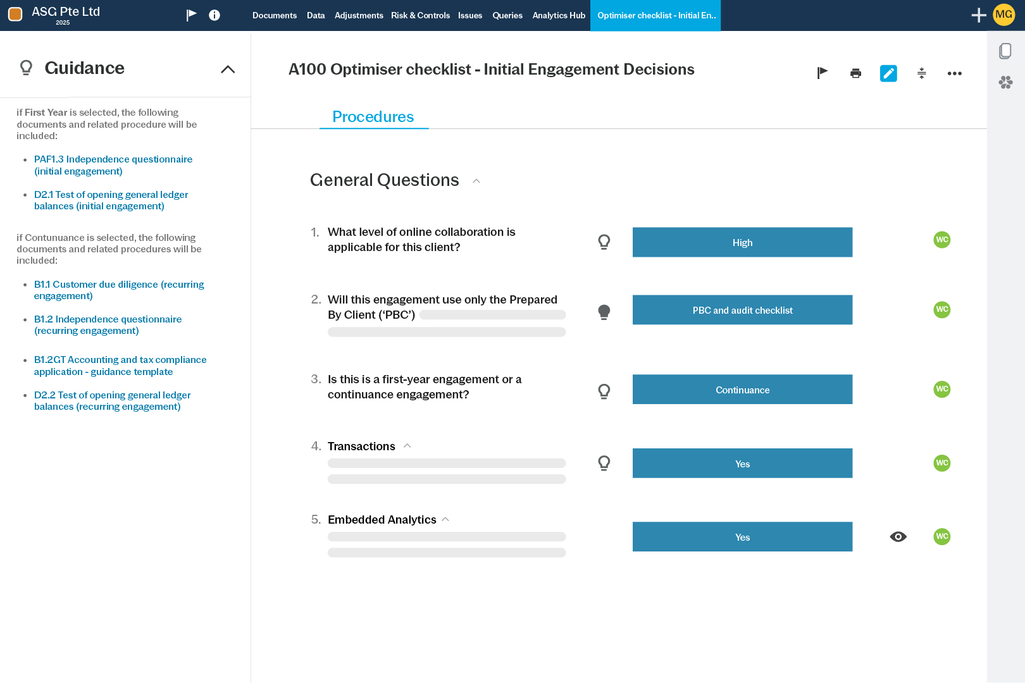Open the info panel in top navigation
The height and width of the screenshot is (683, 1025).
214,15
